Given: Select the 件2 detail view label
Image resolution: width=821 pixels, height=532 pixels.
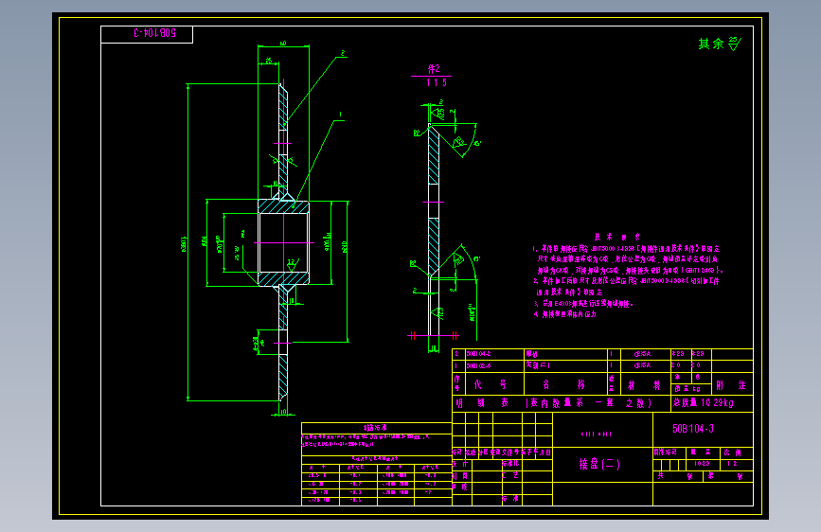Looking at the screenshot, I should tap(434, 69).
